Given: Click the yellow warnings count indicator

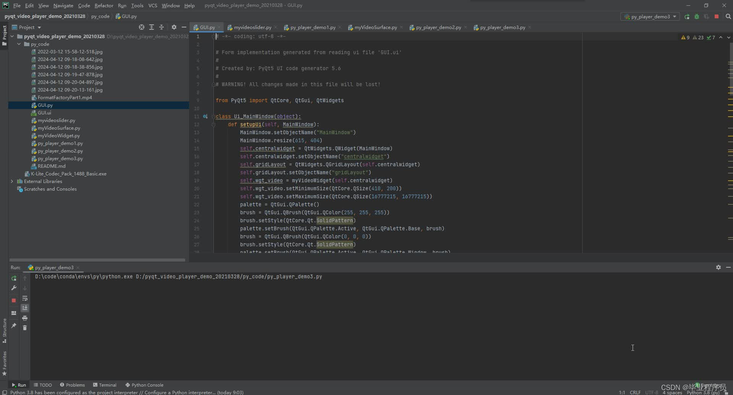Looking at the screenshot, I should pos(685,37).
